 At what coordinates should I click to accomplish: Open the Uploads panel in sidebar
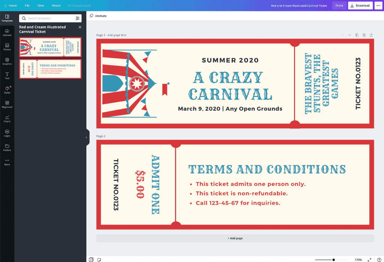7,32
